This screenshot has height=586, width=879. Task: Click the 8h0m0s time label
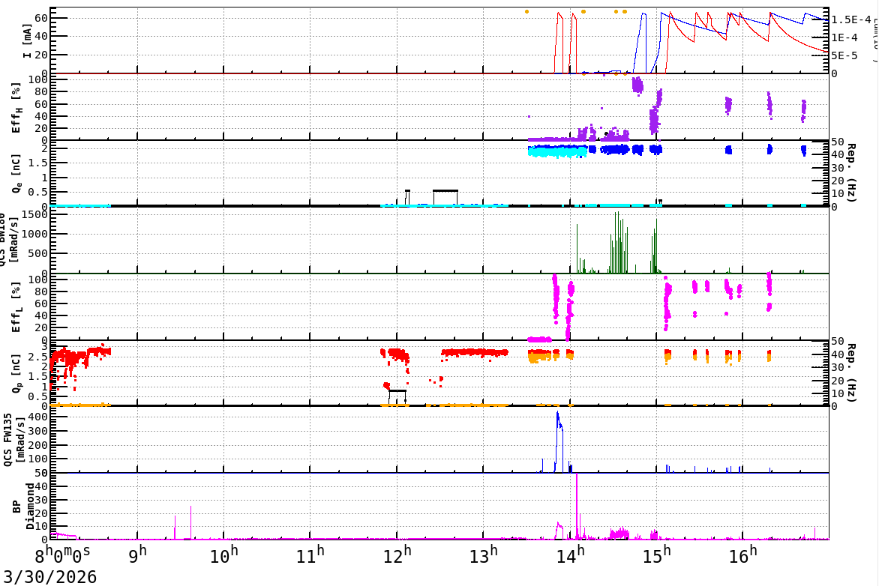[62, 555]
